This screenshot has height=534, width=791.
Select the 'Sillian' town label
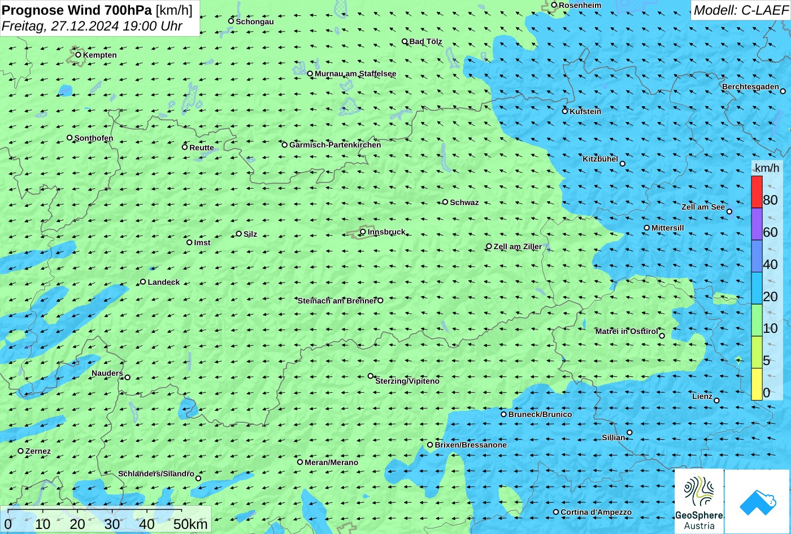point(614,437)
